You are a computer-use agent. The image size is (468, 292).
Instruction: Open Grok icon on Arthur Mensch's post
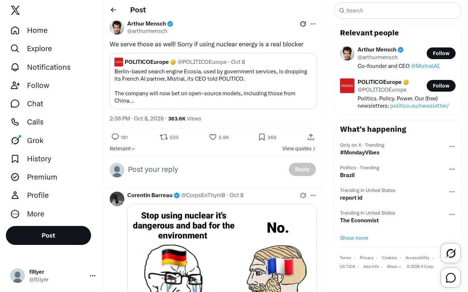click(x=303, y=24)
